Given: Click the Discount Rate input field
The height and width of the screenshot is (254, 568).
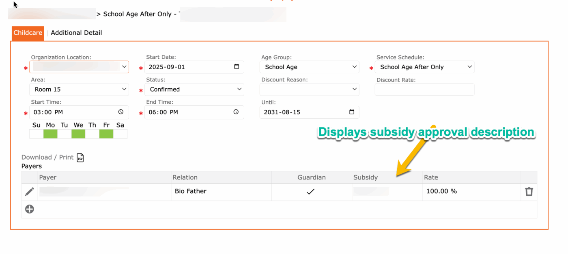Looking at the screenshot, I should (424, 90).
